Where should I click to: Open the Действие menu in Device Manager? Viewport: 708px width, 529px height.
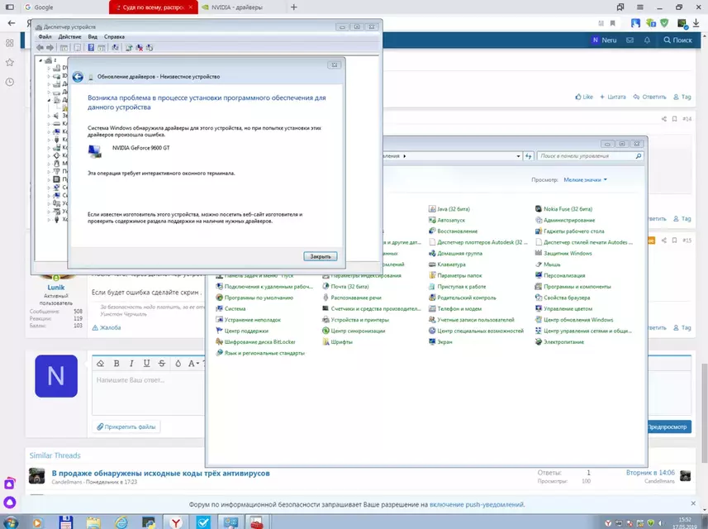click(x=69, y=36)
